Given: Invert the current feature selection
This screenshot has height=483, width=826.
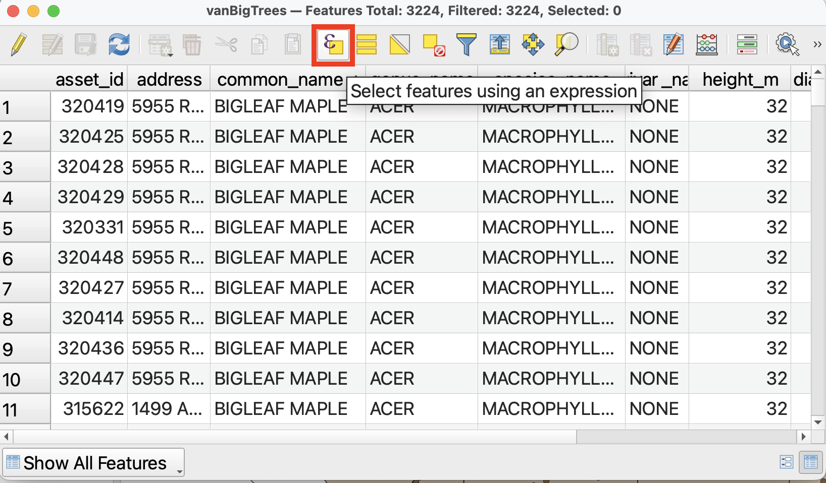Looking at the screenshot, I should point(399,44).
